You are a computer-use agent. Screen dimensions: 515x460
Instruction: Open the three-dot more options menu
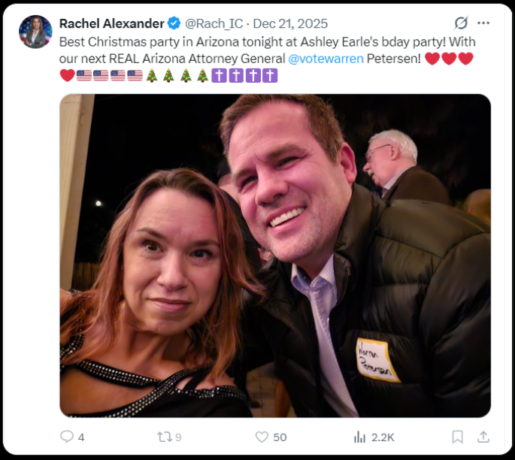[483, 23]
